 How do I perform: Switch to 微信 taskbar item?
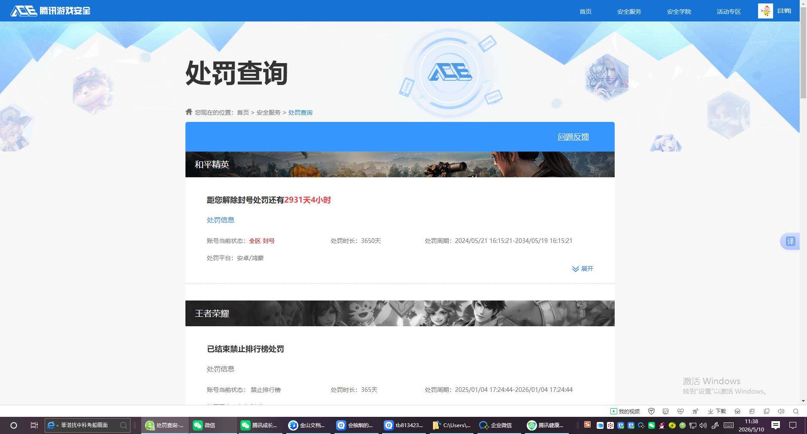(213, 425)
